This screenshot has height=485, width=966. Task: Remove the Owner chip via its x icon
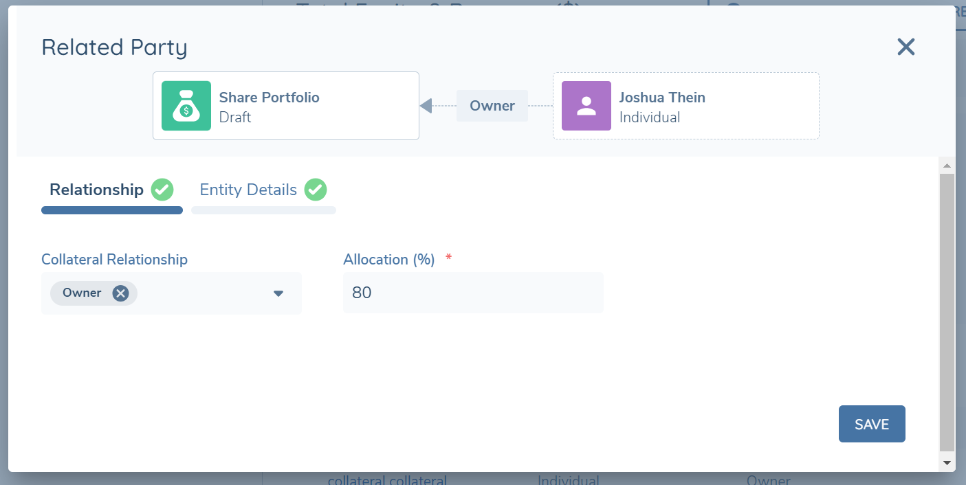click(120, 293)
